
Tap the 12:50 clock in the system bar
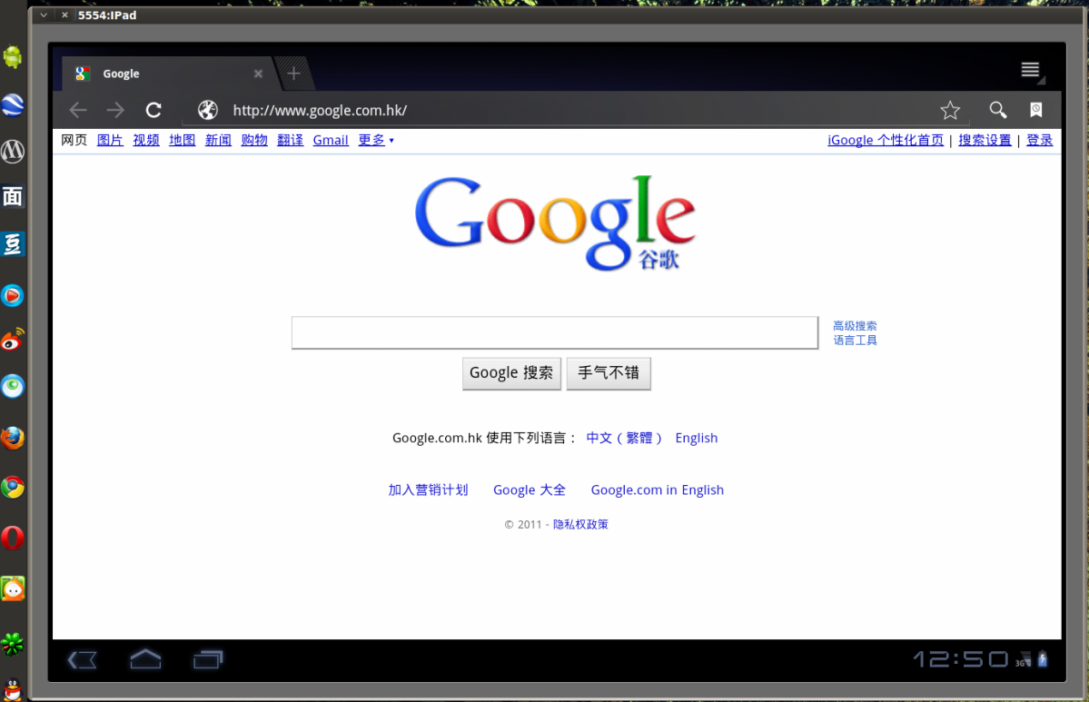[961, 659]
